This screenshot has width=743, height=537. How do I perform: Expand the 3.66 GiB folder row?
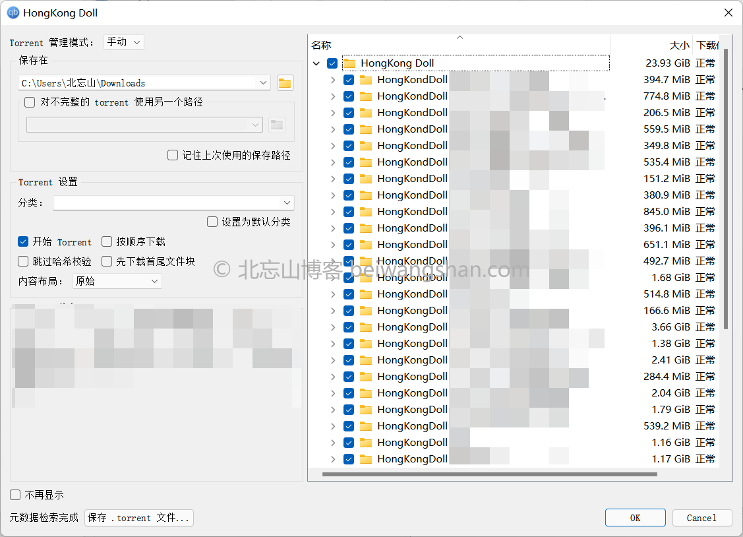click(333, 327)
